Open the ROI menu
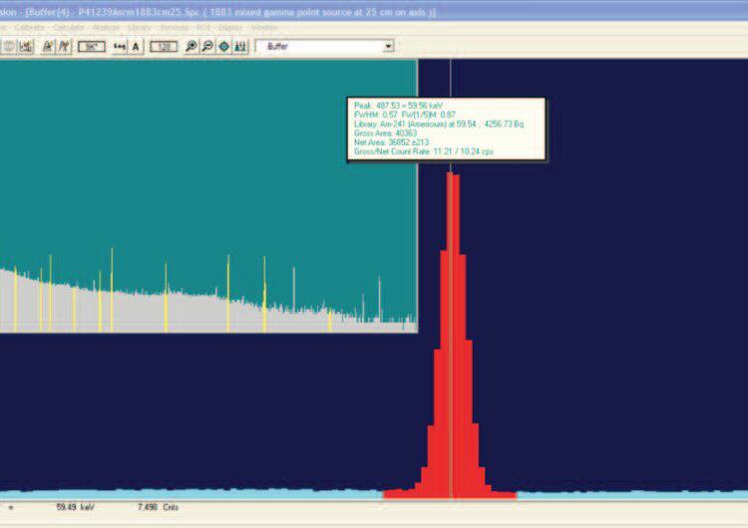Viewport: 748px width, 528px height. tap(203, 28)
